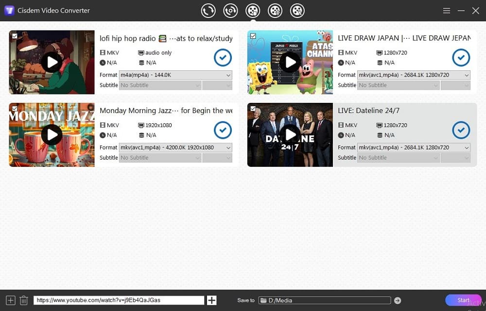The height and width of the screenshot is (311, 486).
Task: Open Format dropdown for Monday Morning Jazz
Action: click(175, 147)
